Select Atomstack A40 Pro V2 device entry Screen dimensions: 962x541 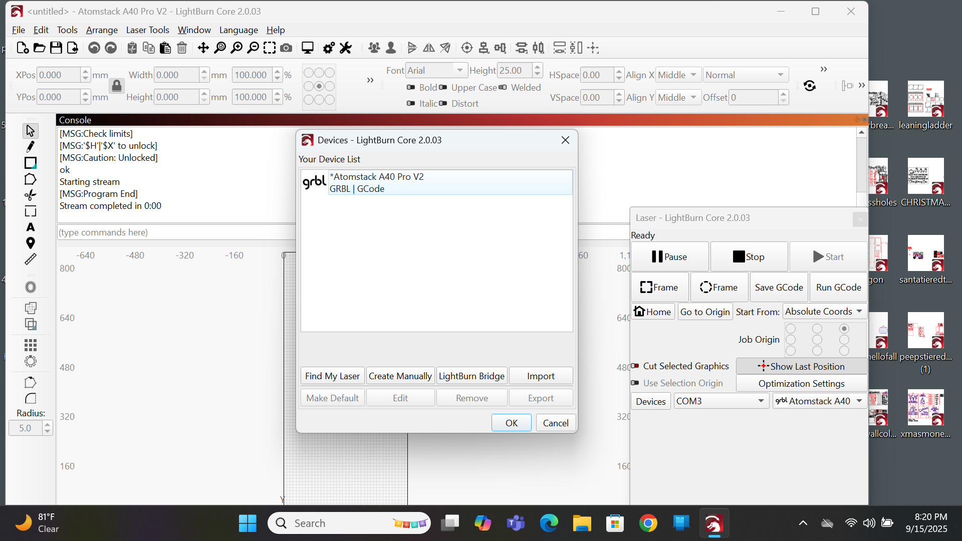coord(436,182)
